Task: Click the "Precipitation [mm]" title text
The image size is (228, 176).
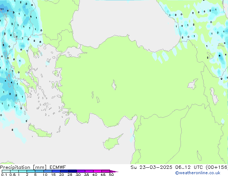Action: click(23, 167)
